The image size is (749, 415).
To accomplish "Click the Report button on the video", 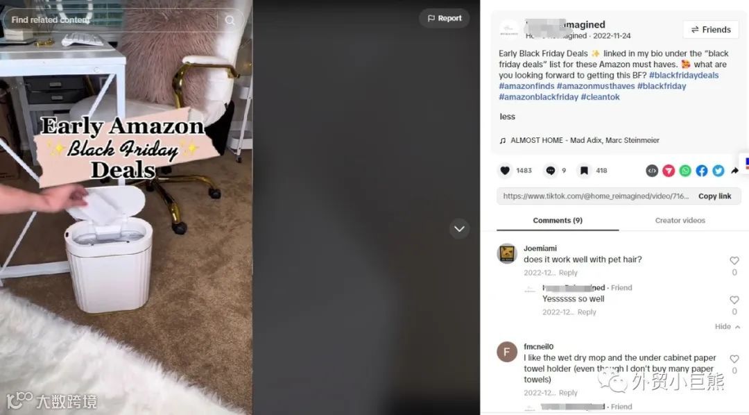I will [445, 18].
